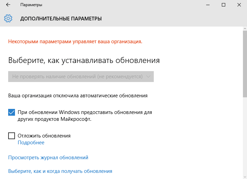Screen dimensions: 247x179
Task: Click the scrollbar down arrow
Action: pyautogui.click(x=245, y=177)
